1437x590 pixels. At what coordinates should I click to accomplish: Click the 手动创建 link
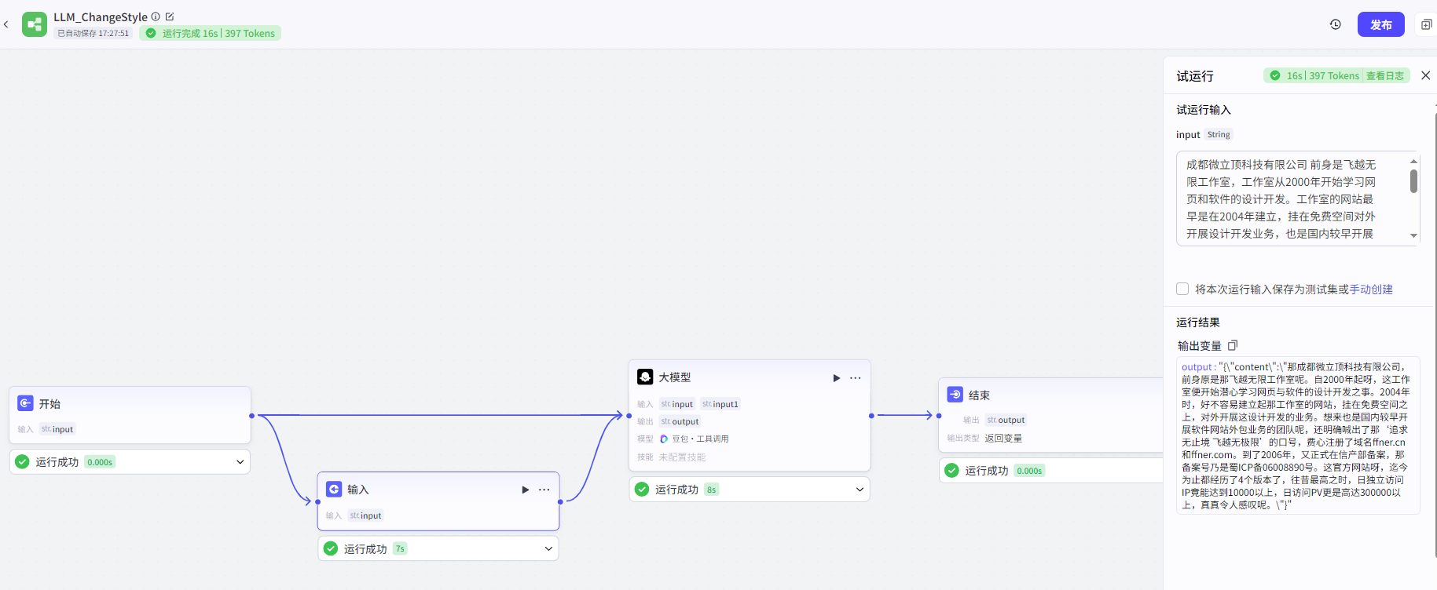coord(1371,290)
